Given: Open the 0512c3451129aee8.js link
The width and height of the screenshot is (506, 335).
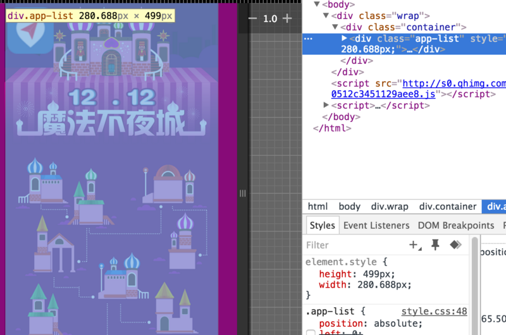Looking at the screenshot, I should pyautogui.click(x=383, y=94).
